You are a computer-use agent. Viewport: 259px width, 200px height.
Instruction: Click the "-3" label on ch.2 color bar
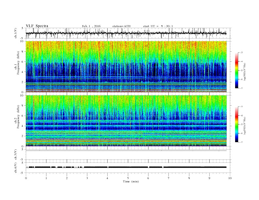pos(241,107)
